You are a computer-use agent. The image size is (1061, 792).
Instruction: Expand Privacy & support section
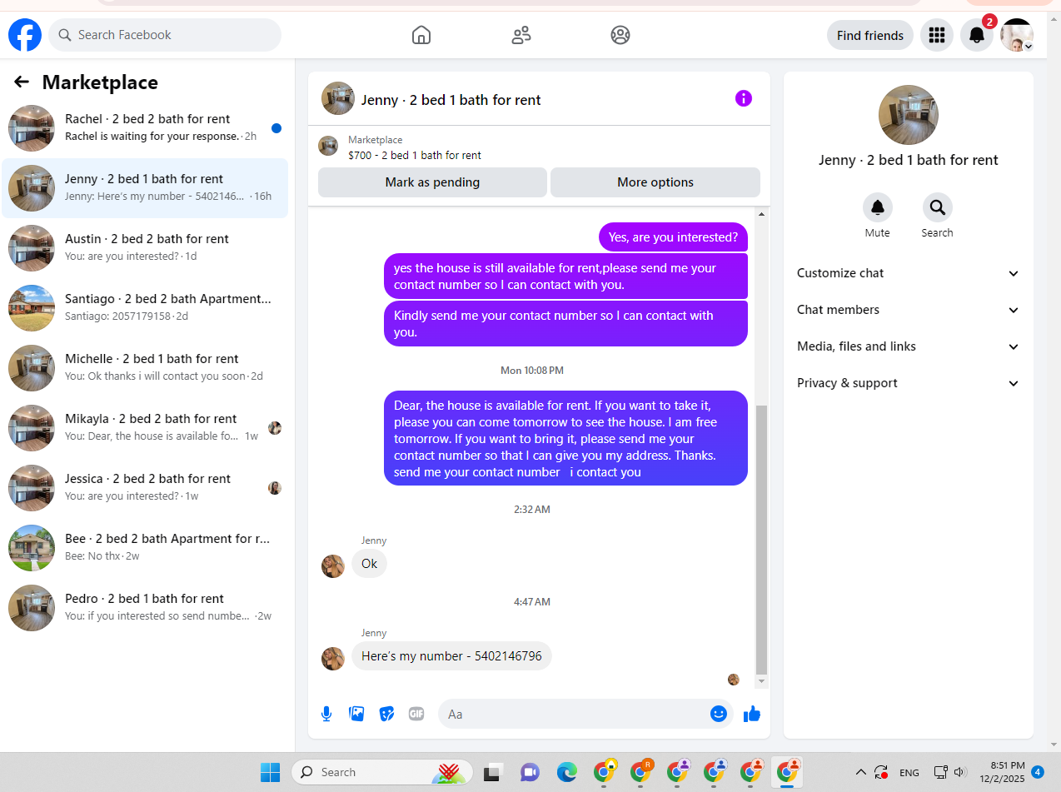[x=908, y=383]
